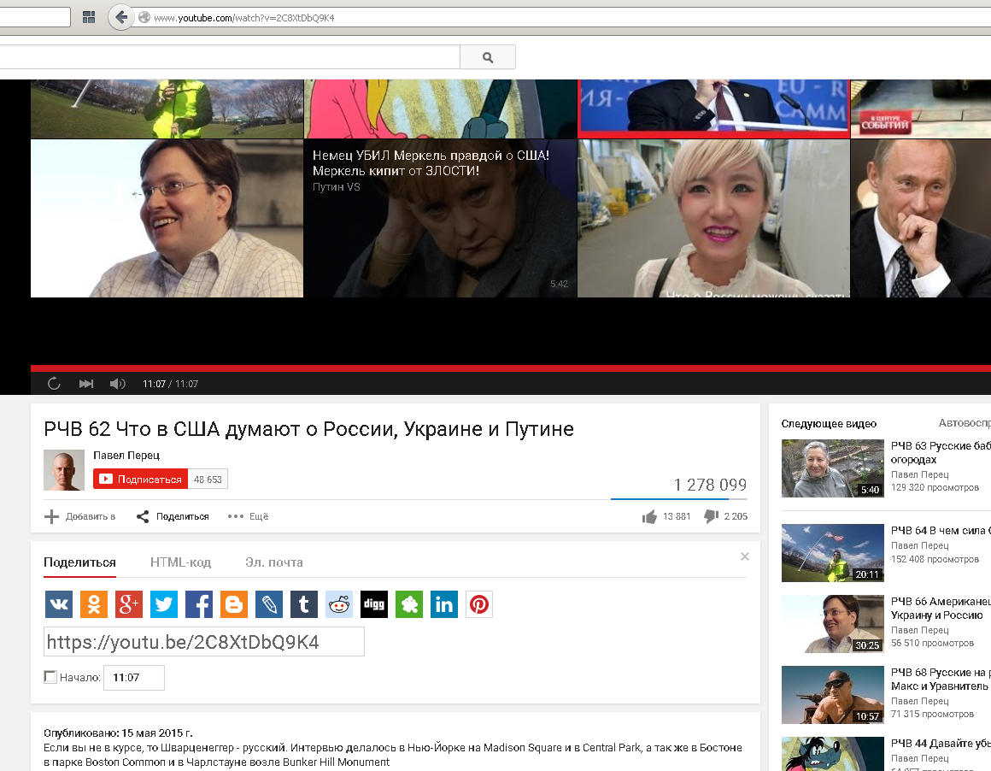Screen dimensions: 991x771
Task: Open РЧВ 66 sidebar video thumbnail
Action: (832, 624)
